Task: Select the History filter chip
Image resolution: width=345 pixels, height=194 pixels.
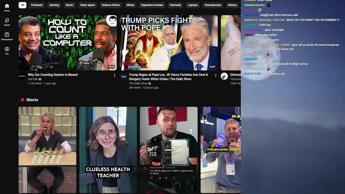Action: [x=232, y=5]
